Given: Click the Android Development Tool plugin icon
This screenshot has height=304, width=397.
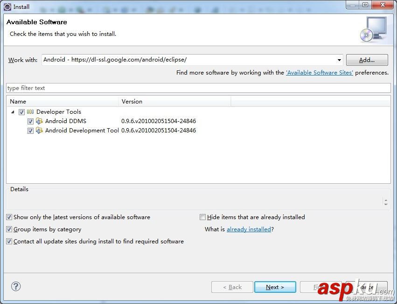Looking at the screenshot, I should click(39, 131).
